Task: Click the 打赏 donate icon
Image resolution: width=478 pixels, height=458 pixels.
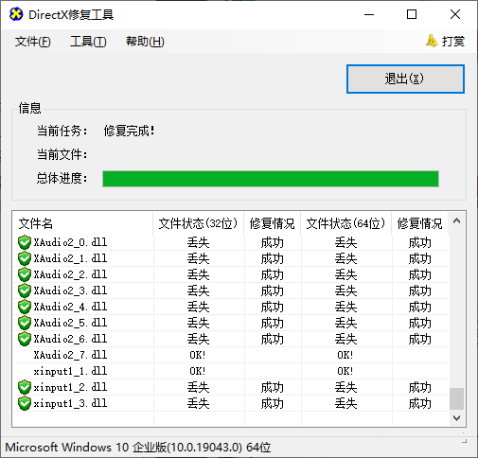Action: pyautogui.click(x=432, y=41)
